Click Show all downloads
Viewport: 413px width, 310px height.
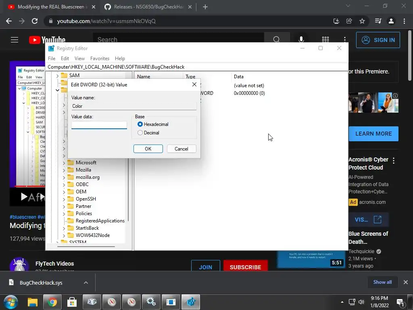pyautogui.click(x=382, y=282)
